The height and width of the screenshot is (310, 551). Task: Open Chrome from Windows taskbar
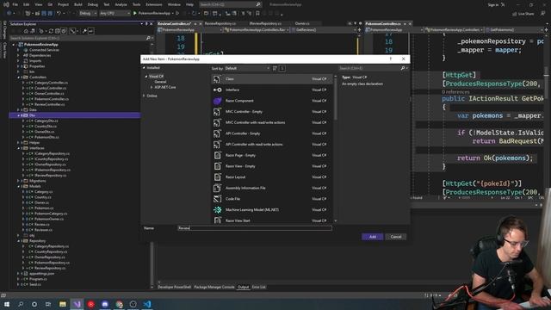tap(119, 304)
